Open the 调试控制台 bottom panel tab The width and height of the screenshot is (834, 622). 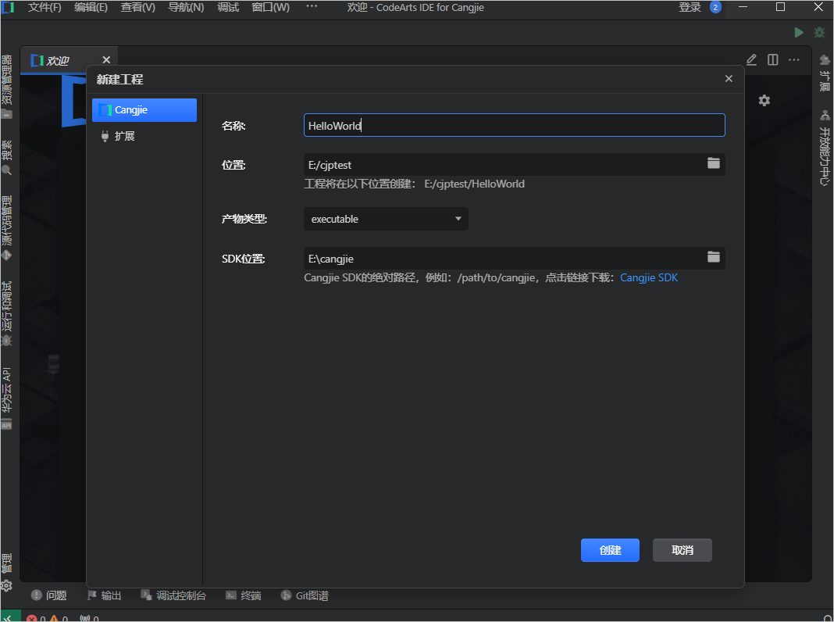tap(173, 595)
